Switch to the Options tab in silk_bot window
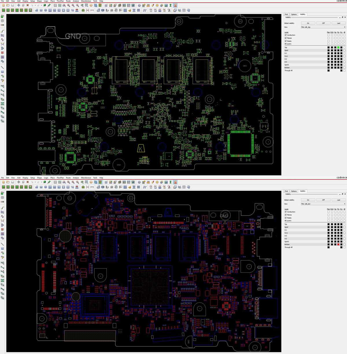 294,191
